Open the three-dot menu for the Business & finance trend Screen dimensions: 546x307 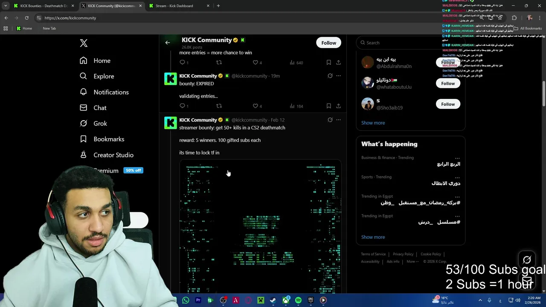[x=457, y=158]
